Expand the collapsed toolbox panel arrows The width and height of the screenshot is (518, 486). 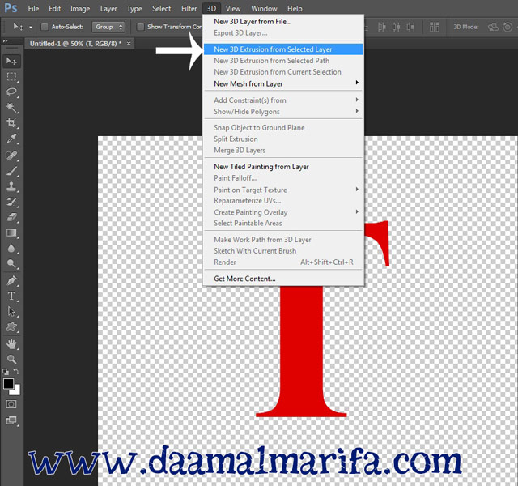pyautogui.click(x=5, y=41)
